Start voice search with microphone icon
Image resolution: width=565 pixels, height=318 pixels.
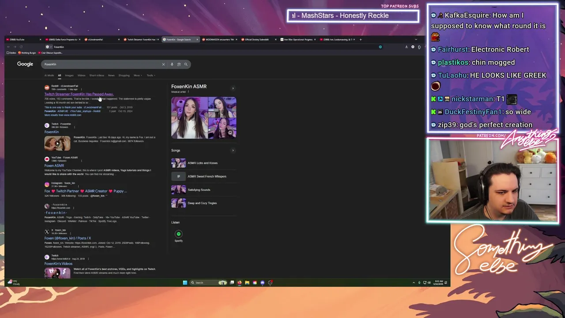tap(172, 64)
